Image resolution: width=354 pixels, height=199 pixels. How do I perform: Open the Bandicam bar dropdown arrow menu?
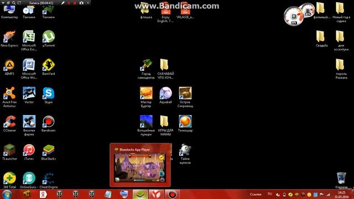pyautogui.click(x=3, y=3)
